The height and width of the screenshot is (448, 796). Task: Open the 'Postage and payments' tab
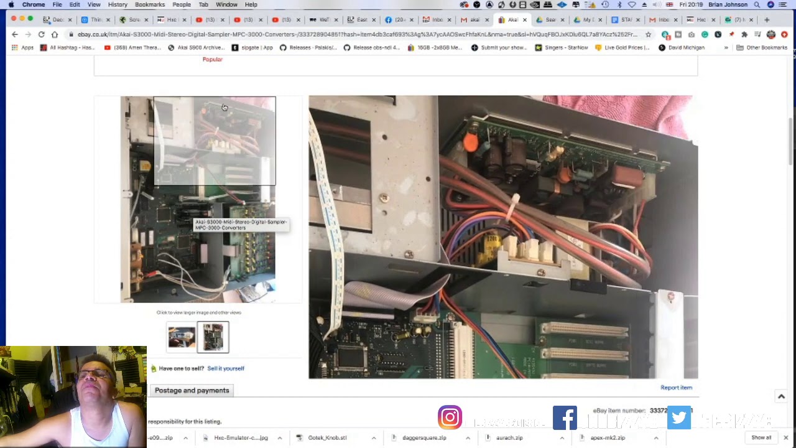pyautogui.click(x=192, y=390)
